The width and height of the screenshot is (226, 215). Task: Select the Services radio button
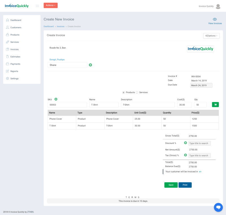[137, 92]
